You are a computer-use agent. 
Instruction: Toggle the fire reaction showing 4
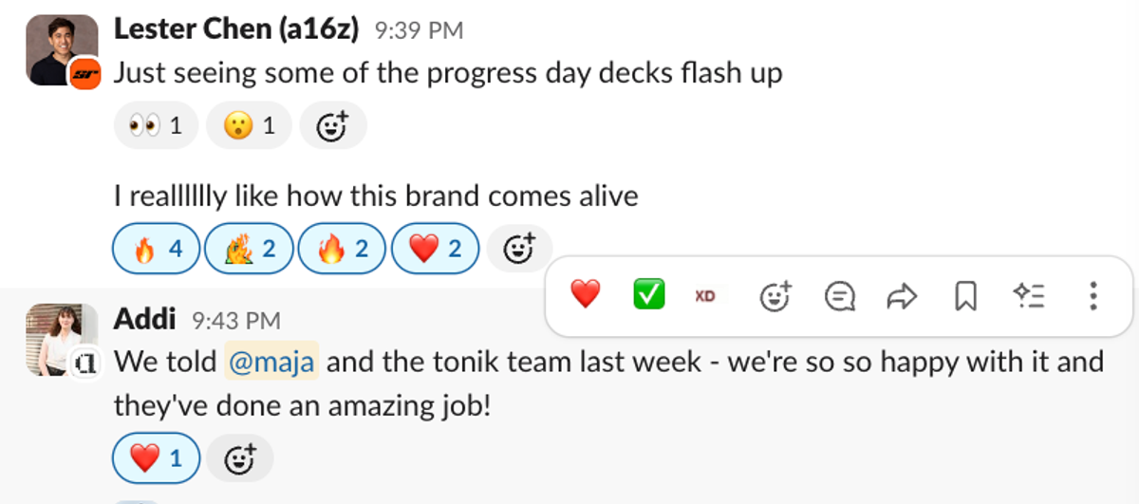[157, 250]
